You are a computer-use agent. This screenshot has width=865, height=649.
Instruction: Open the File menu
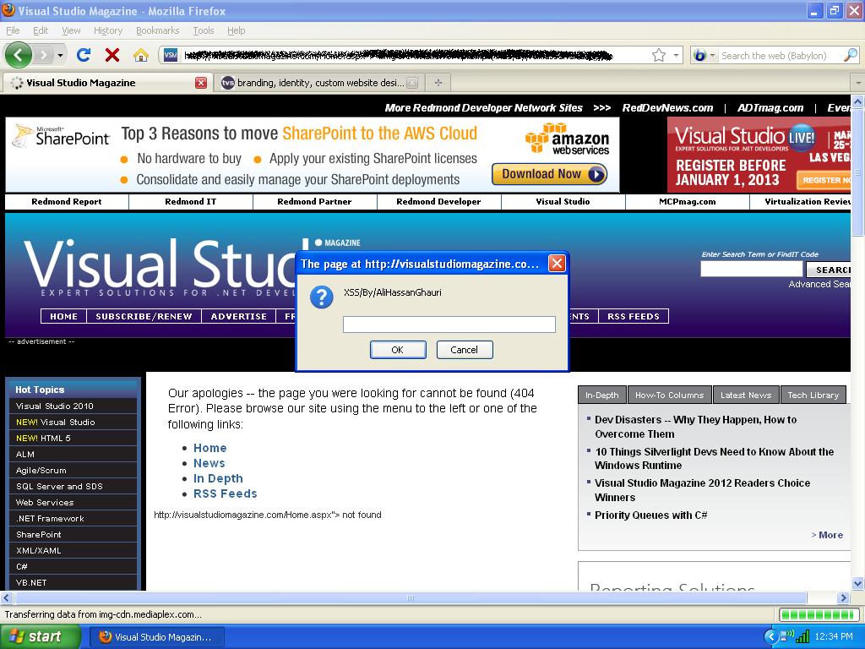[13, 30]
